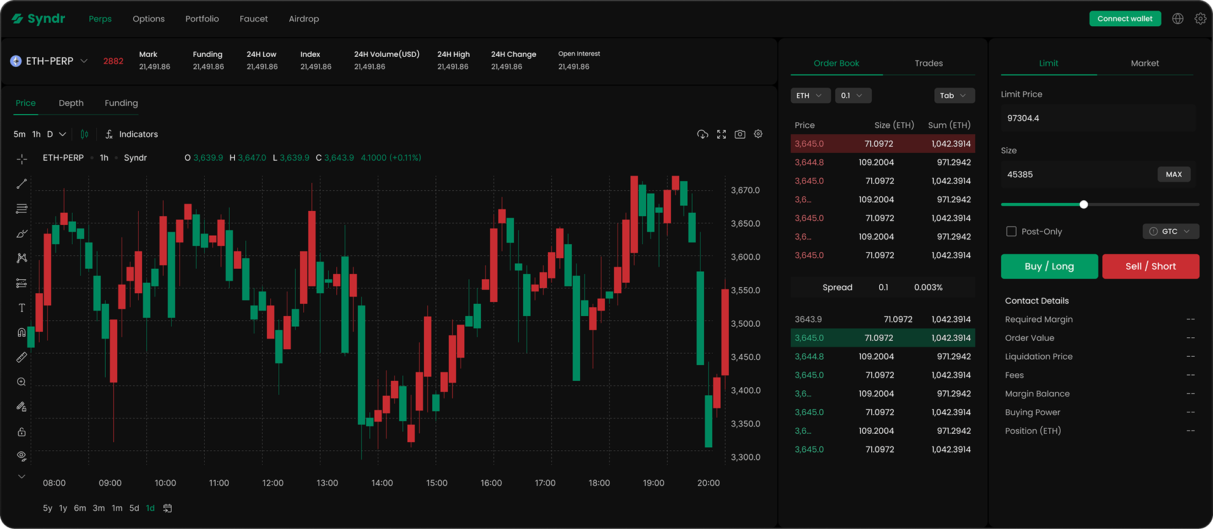
Task: Switch to the Market order tab
Action: coord(1145,64)
